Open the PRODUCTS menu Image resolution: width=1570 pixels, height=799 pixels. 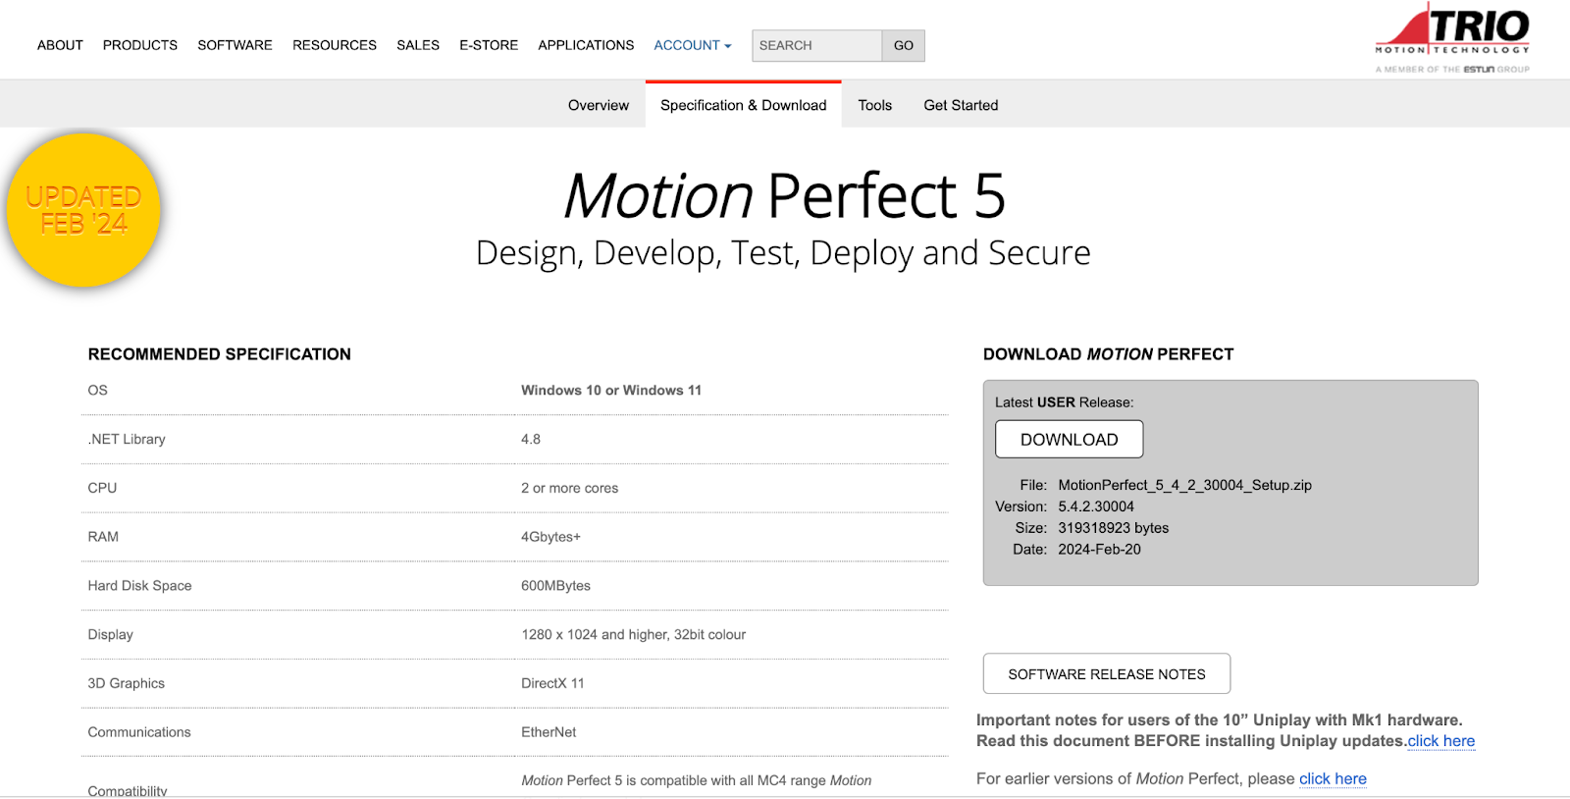coord(140,45)
